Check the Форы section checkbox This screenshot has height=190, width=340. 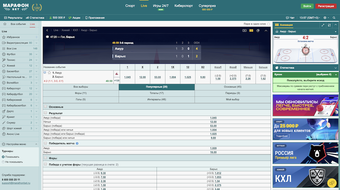(45, 158)
